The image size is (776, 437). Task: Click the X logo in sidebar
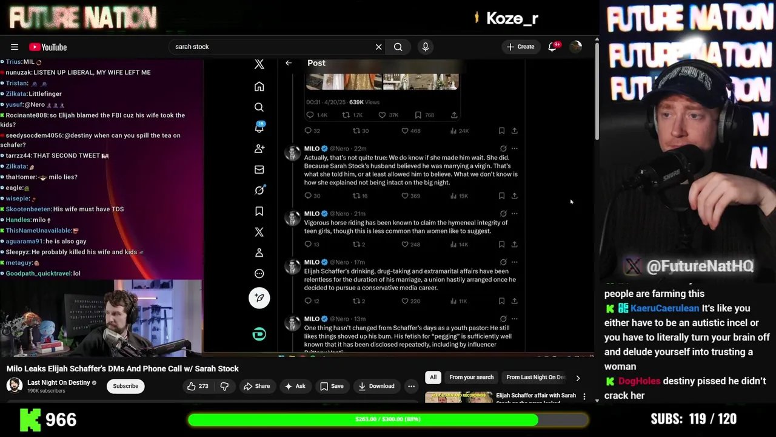point(259,64)
